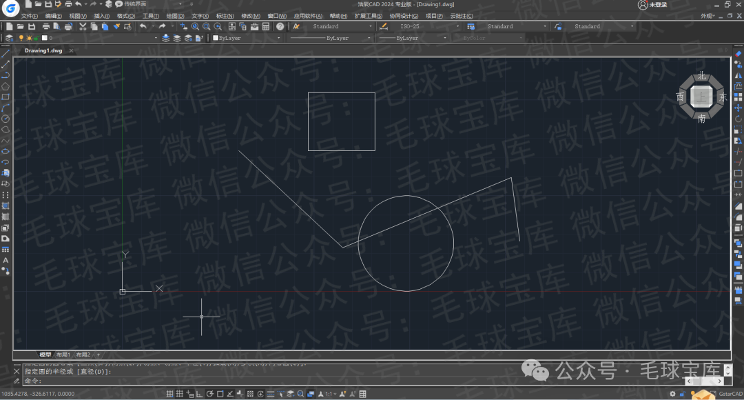
Task: Switch to the 布局1 layout tab
Action: pos(63,355)
